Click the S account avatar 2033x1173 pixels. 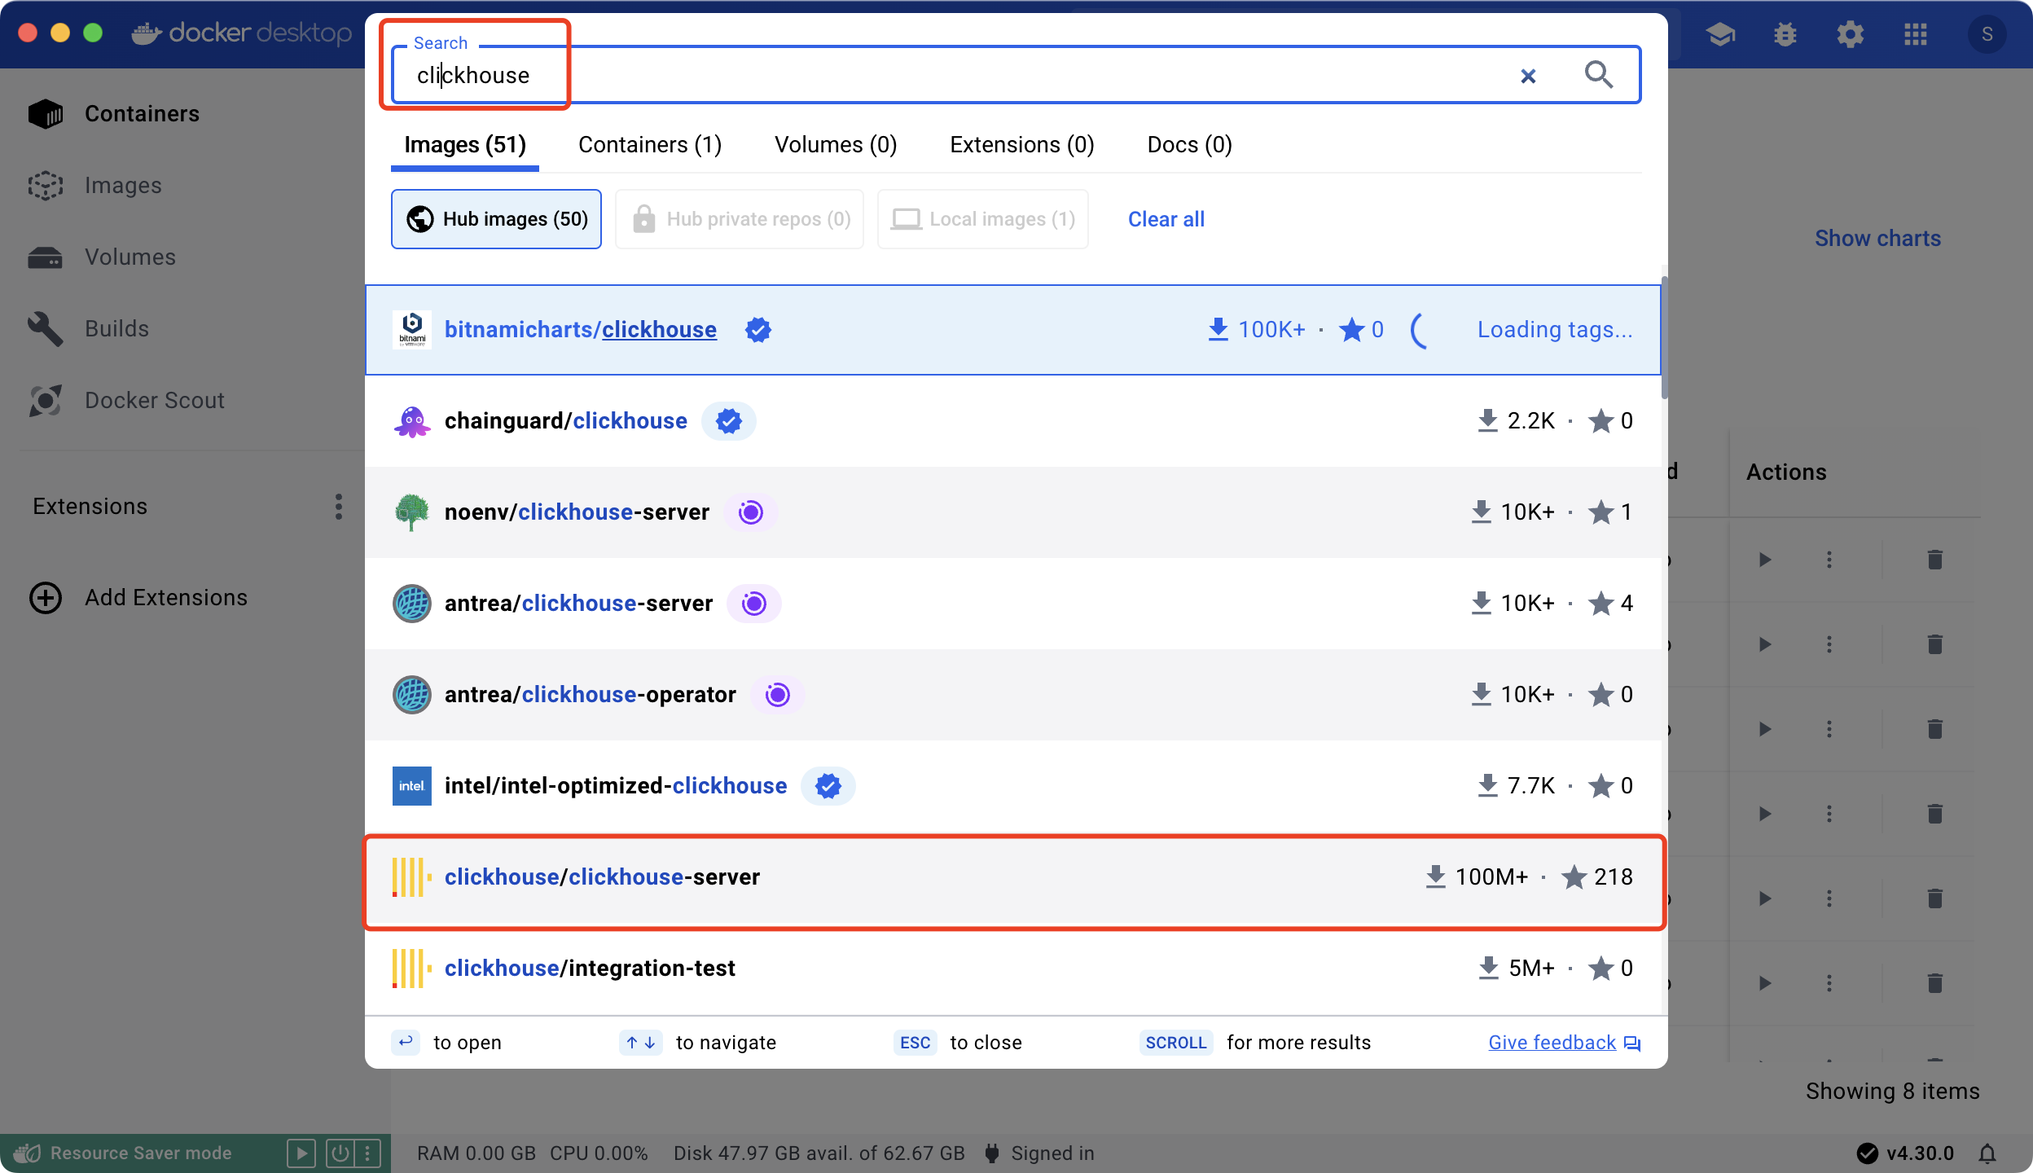[x=1987, y=34]
